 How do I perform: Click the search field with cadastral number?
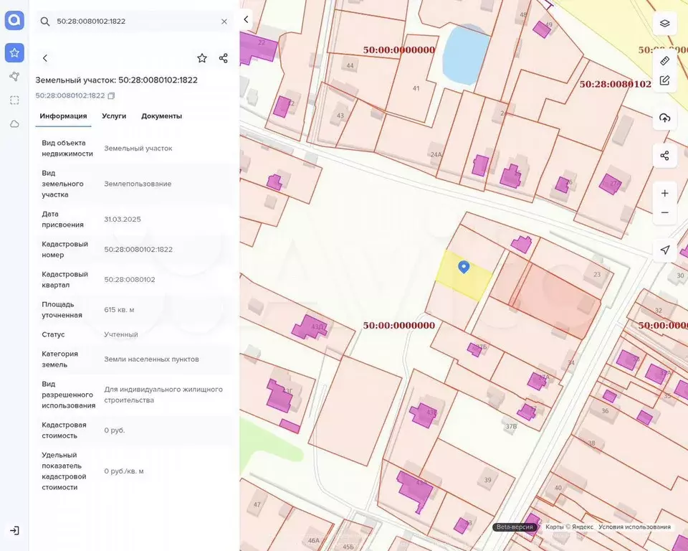coord(134,21)
